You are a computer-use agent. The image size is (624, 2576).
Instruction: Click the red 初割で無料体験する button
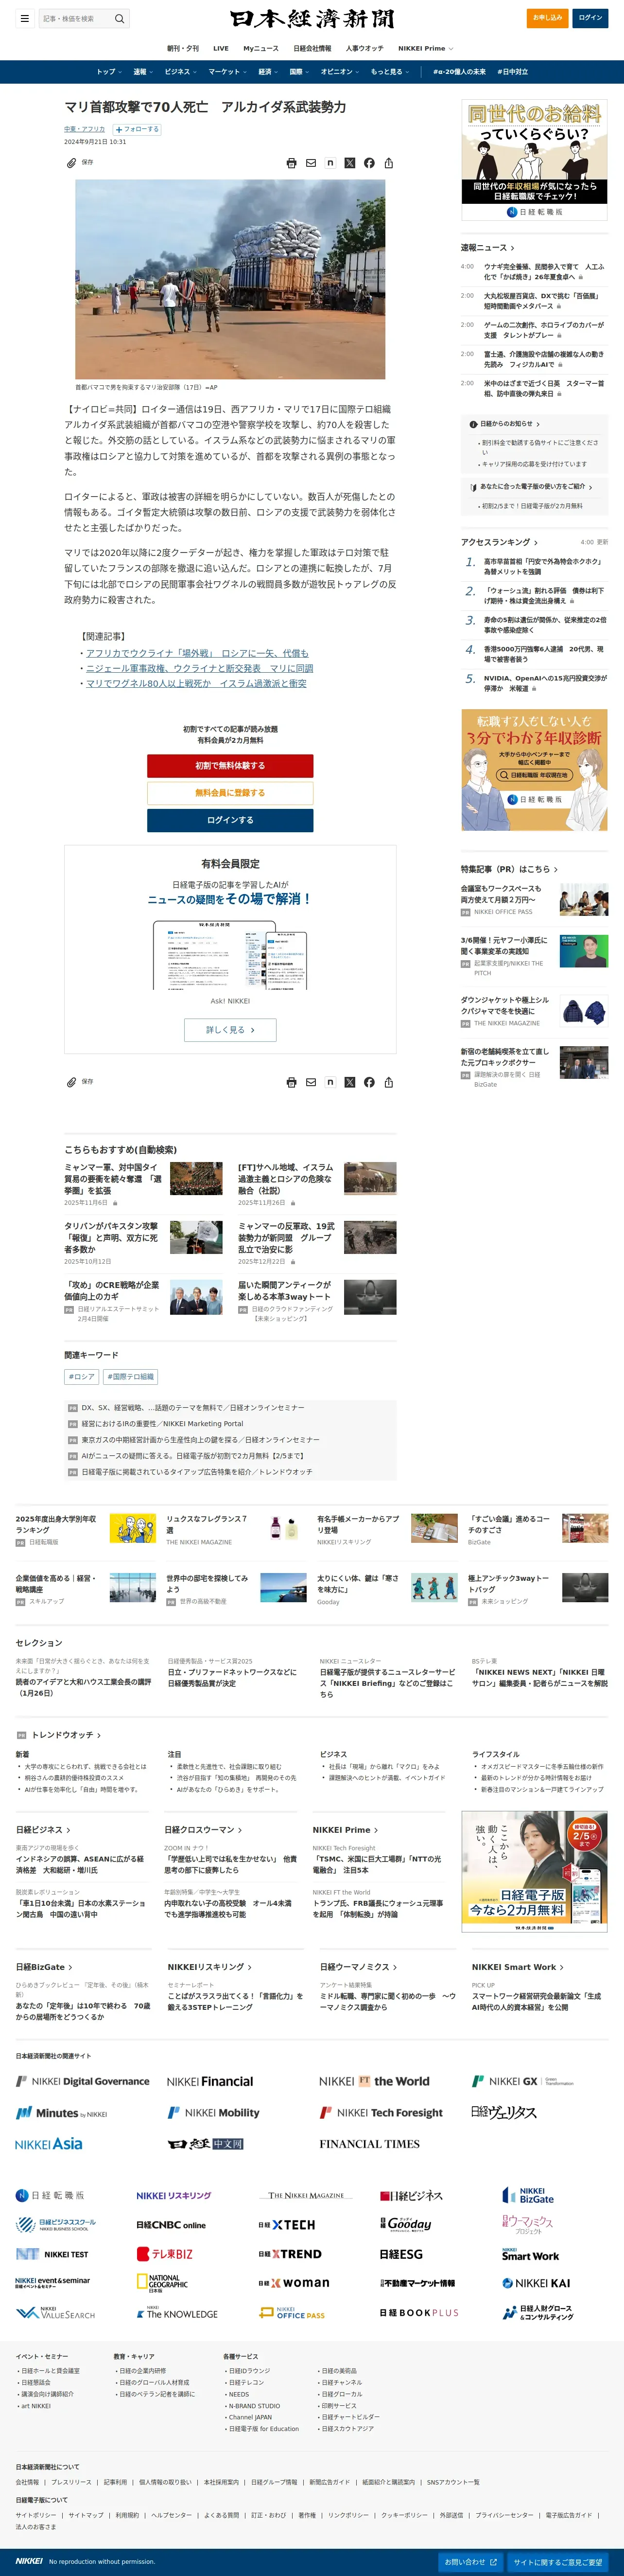tap(230, 766)
